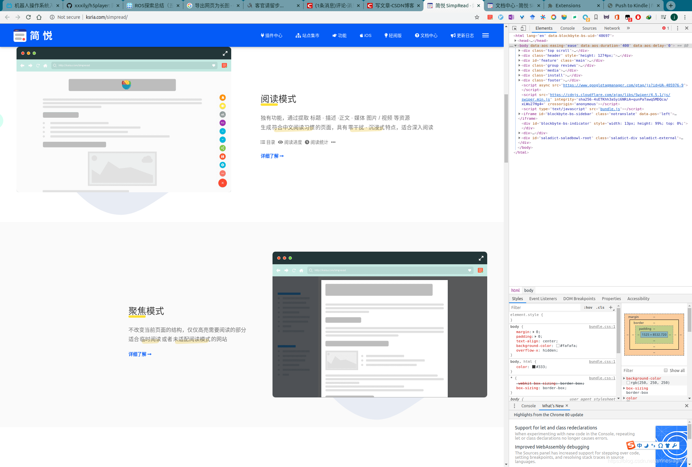The height and width of the screenshot is (467, 692).
Task: Expand the 聚焦模式 mockup fullscreen icon
Action: [481, 258]
